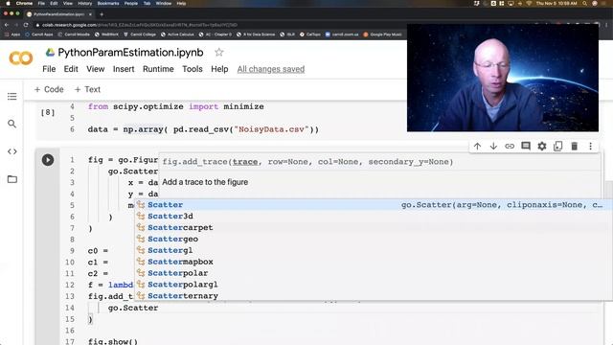Open the Help menu in Colab
This screenshot has width=613, height=345.
coord(219,69)
